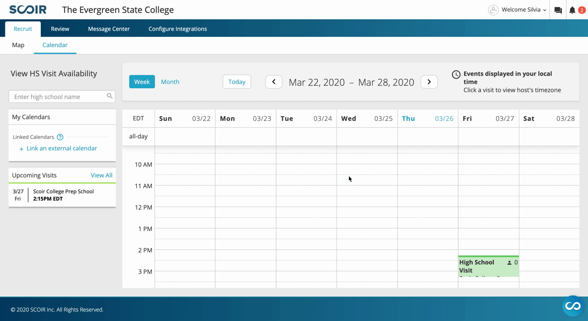
Task: Click the attendee count icon on visit
Action: (509, 263)
